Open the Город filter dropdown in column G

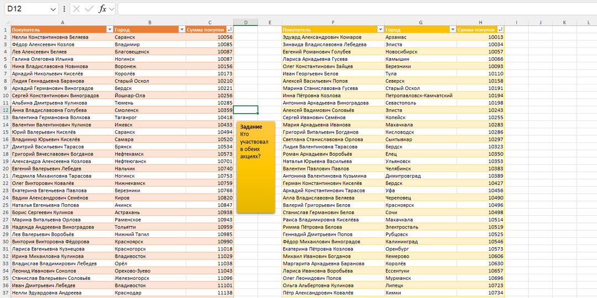pyautogui.click(x=453, y=30)
